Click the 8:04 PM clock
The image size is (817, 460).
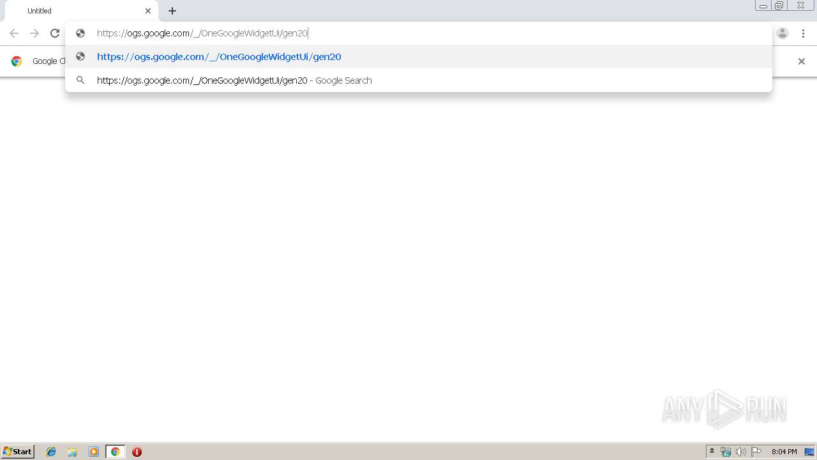[784, 452]
